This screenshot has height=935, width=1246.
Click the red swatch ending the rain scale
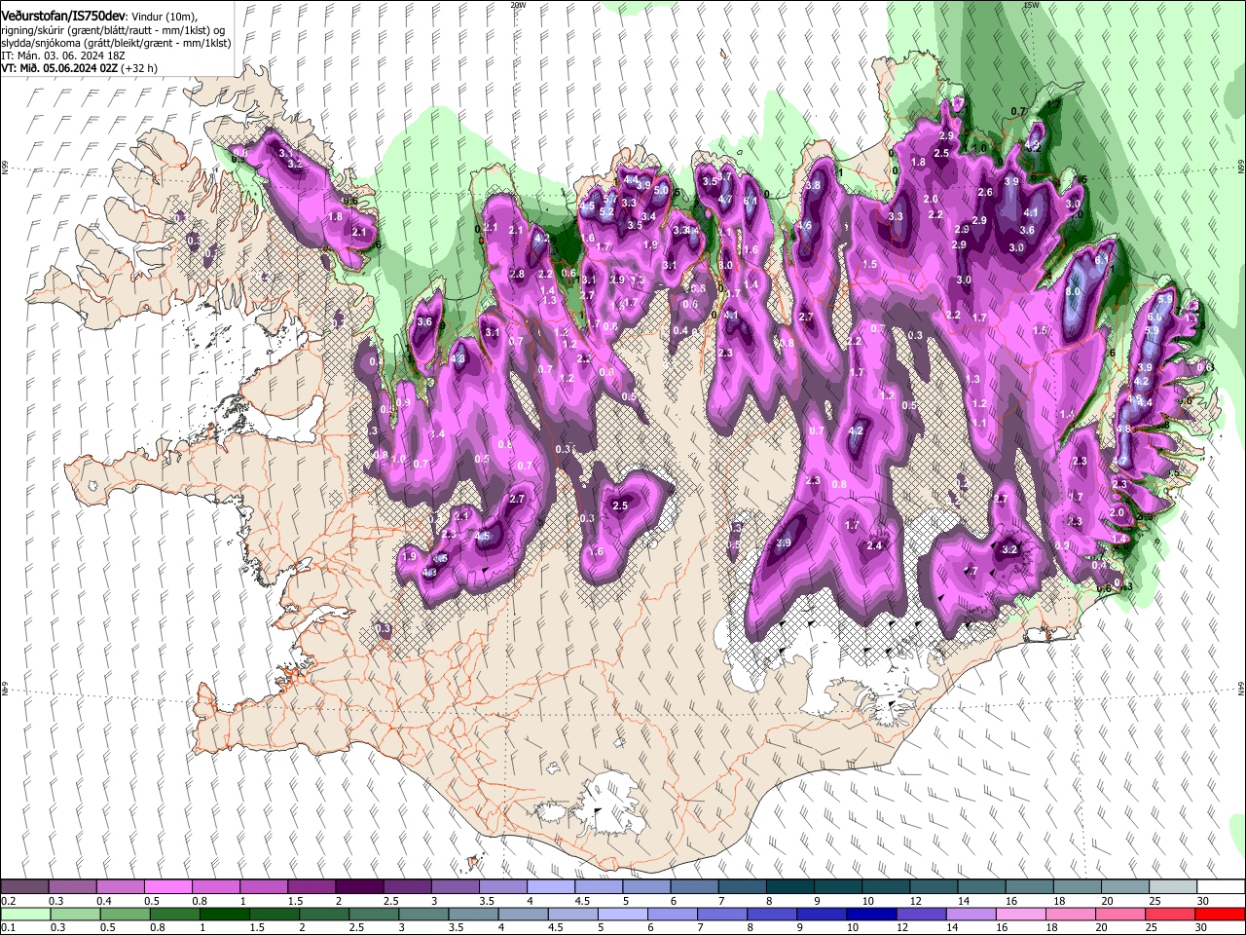[1221, 914]
